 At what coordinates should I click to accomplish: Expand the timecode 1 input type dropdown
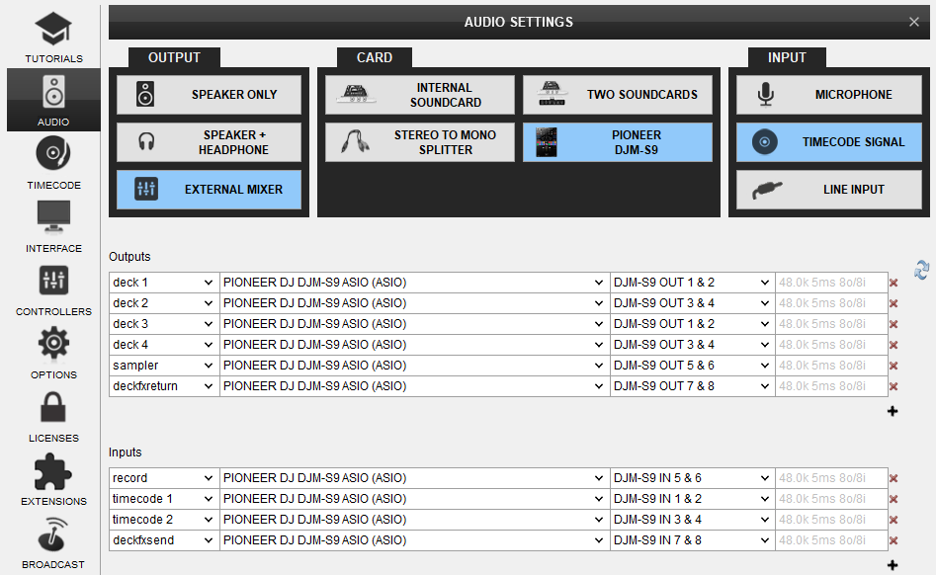tap(164, 499)
